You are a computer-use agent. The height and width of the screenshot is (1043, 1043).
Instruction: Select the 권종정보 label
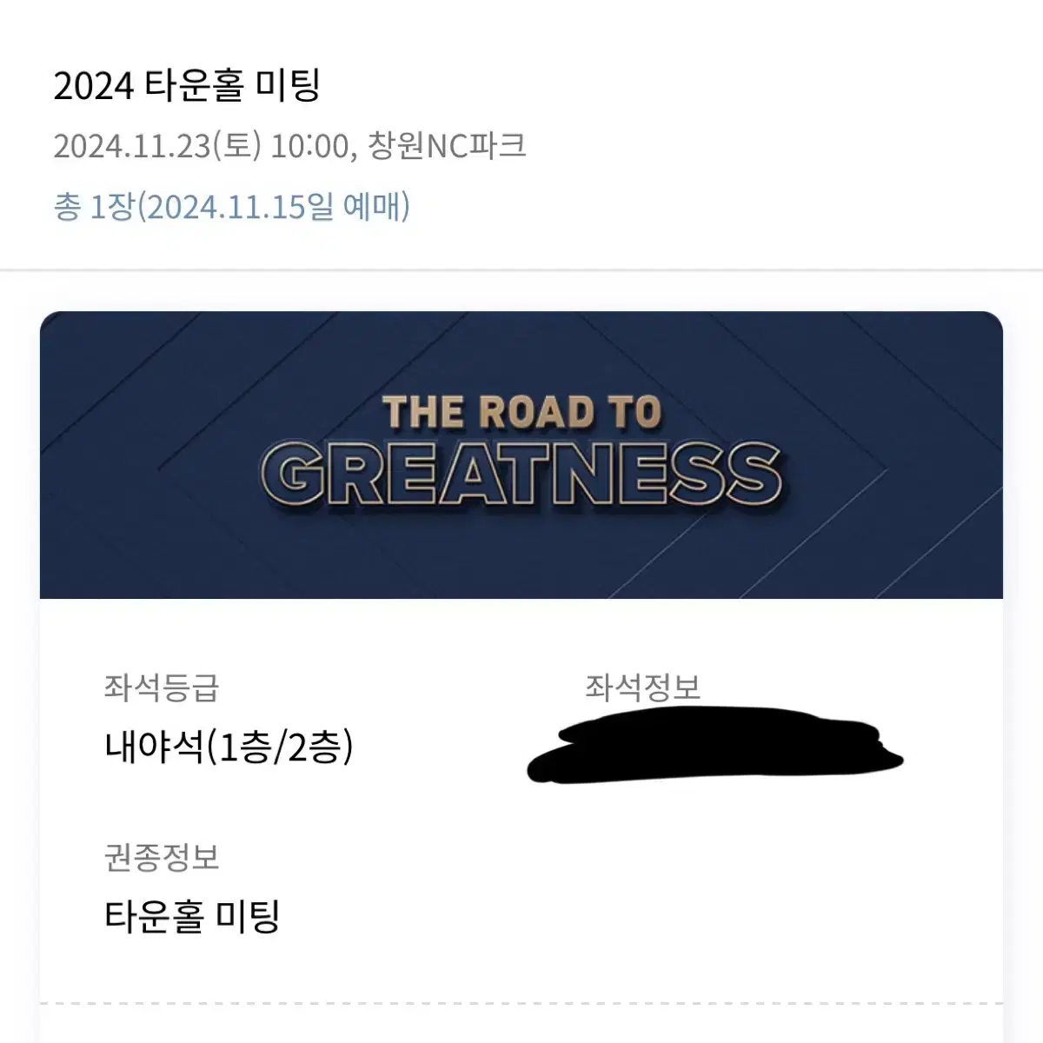[162, 857]
